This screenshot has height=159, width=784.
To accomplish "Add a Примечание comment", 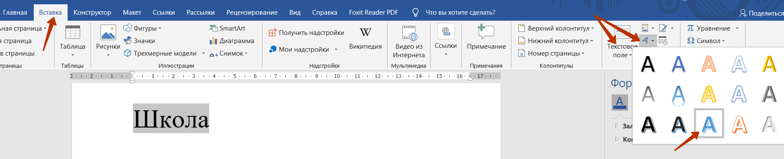I will pos(486,38).
